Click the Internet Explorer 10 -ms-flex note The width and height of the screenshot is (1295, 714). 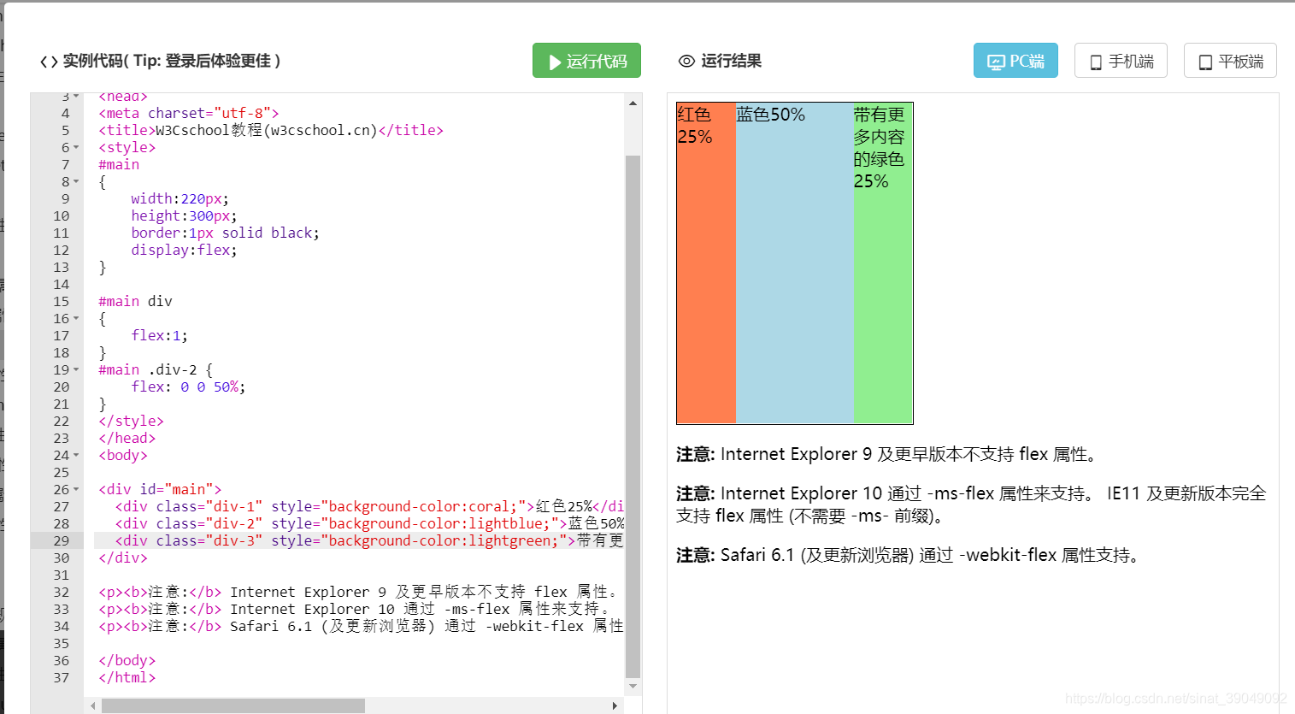(971, 505)
